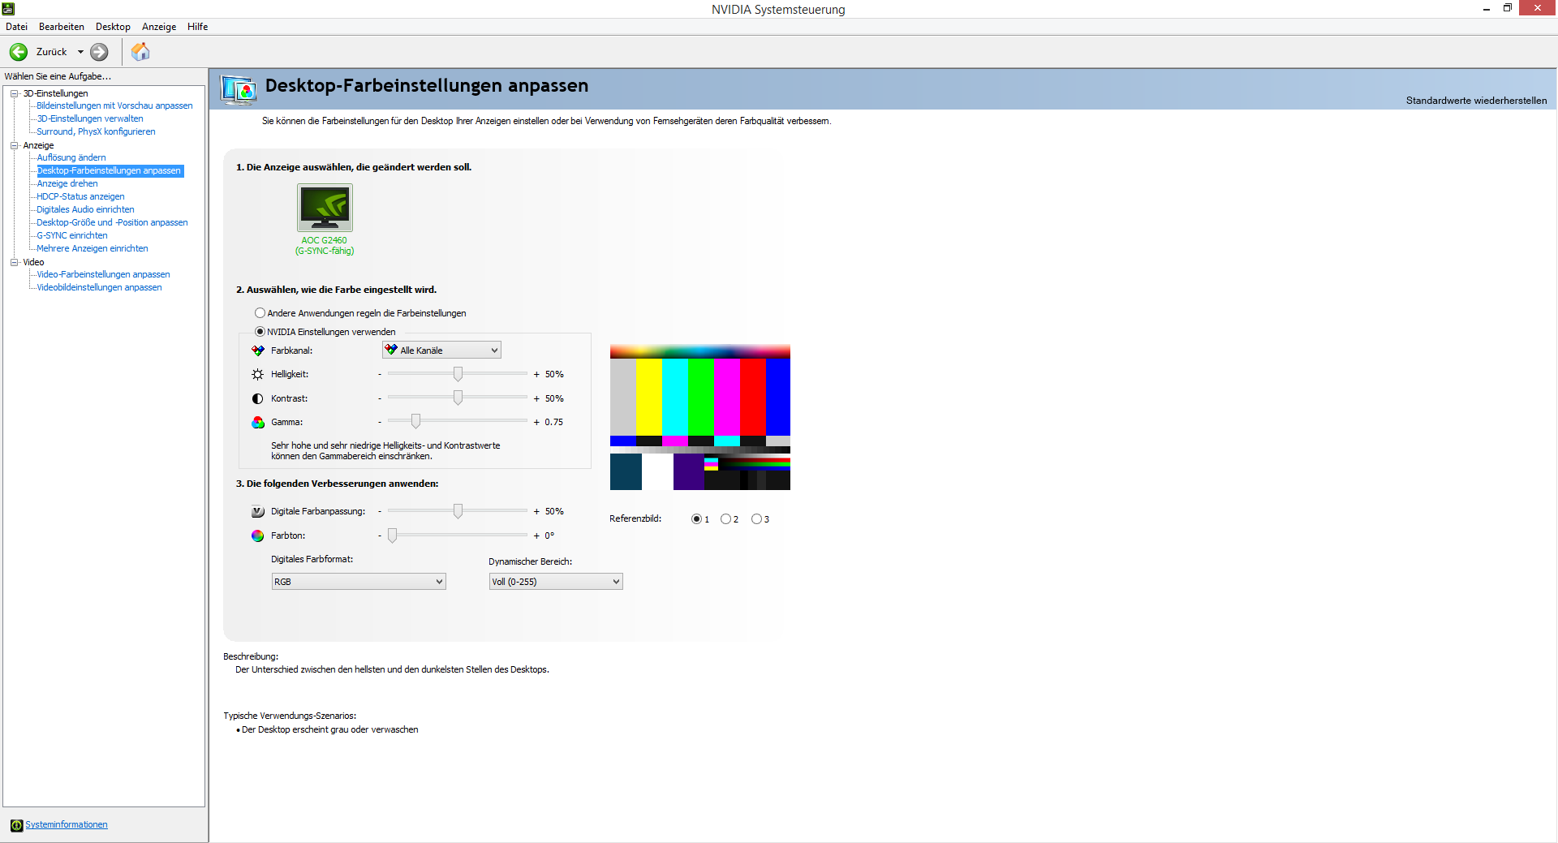The image size is (1558, 843).
Task: Click the Helligkeit minus sign
Action: 380,375
